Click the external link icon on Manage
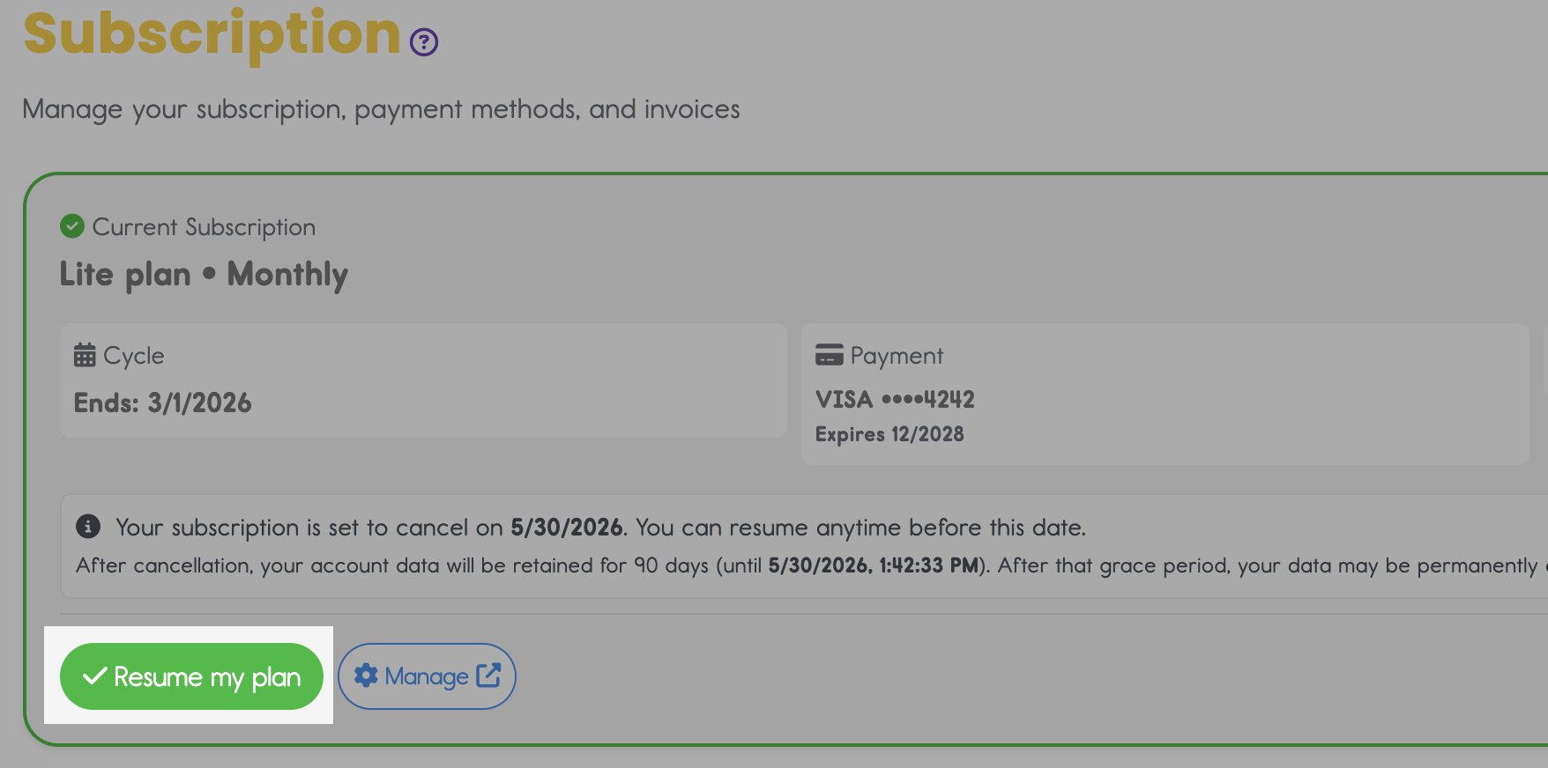The image size is (1548, 768). click(488, 676)
